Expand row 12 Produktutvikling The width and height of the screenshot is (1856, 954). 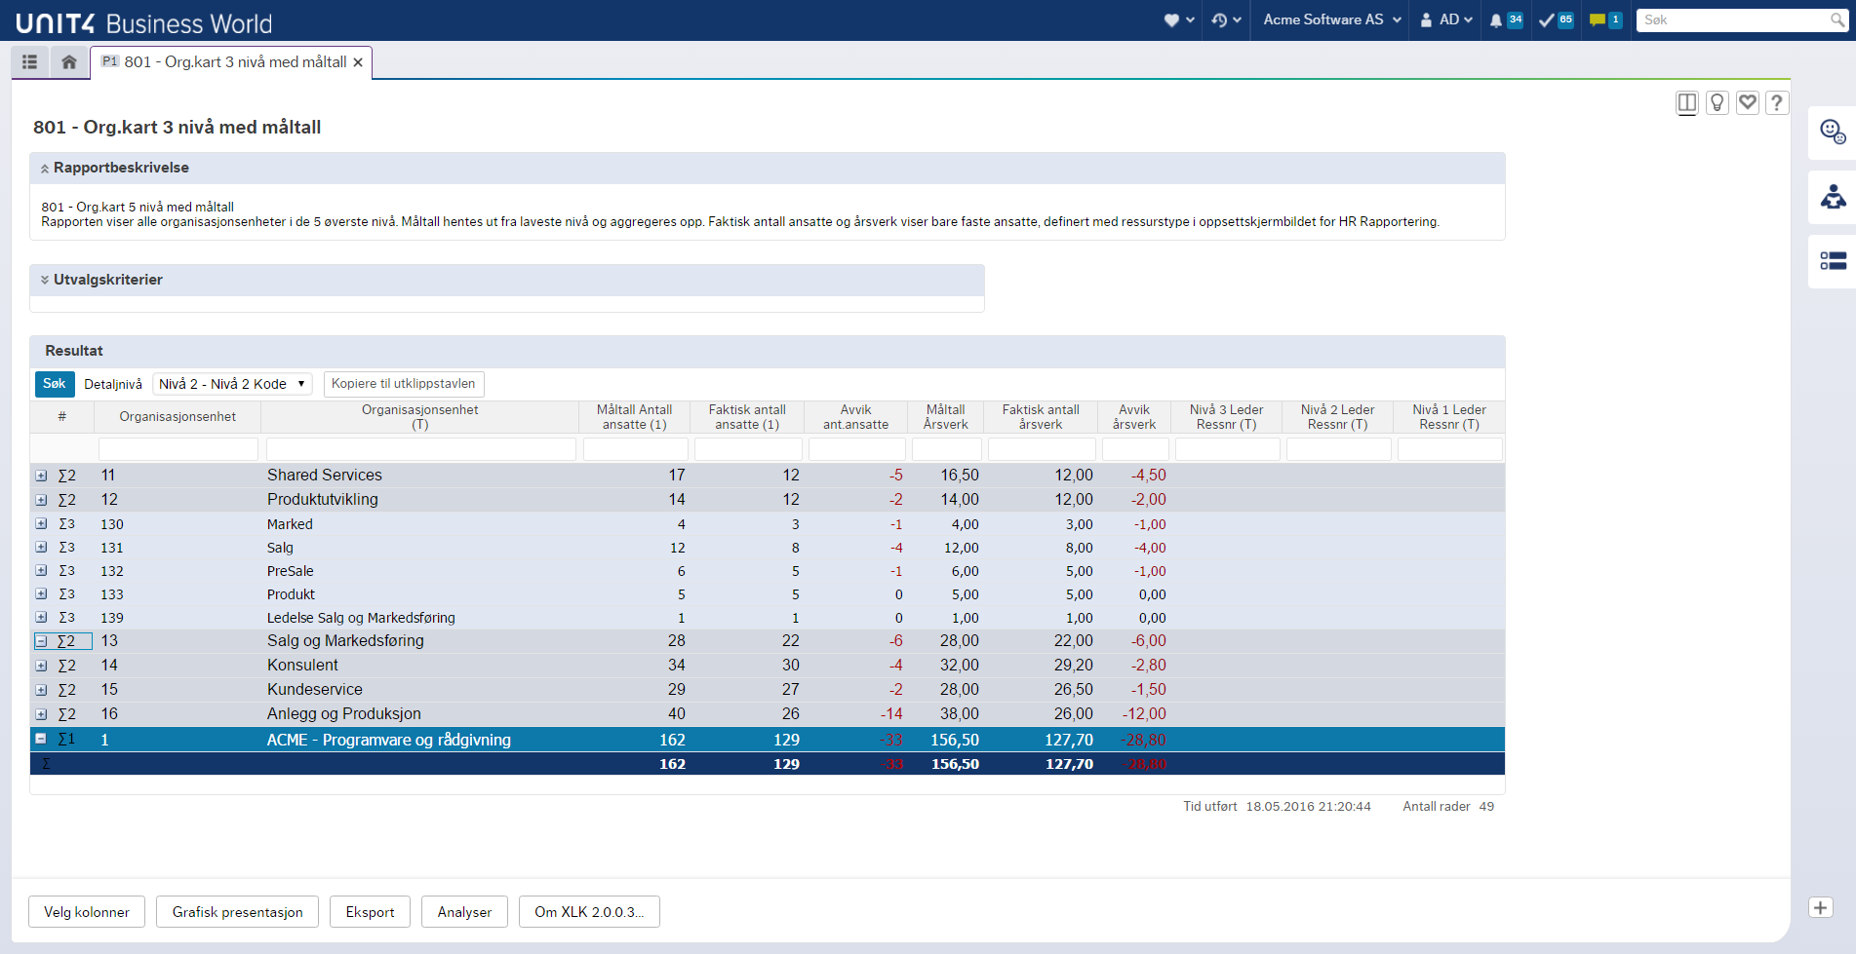pyautogui.click(x=41, y=500)
